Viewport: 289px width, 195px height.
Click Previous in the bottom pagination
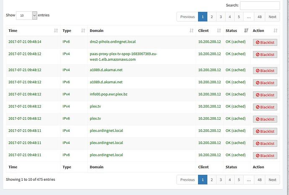pyautogui.click(x=187, y=180)
